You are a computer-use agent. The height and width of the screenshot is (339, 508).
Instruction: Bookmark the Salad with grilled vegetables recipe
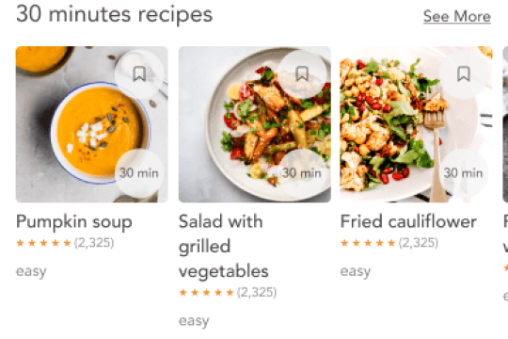coord(302,74)
